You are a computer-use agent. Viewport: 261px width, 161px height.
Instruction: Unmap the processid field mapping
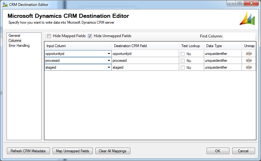[x=249, y=61]
